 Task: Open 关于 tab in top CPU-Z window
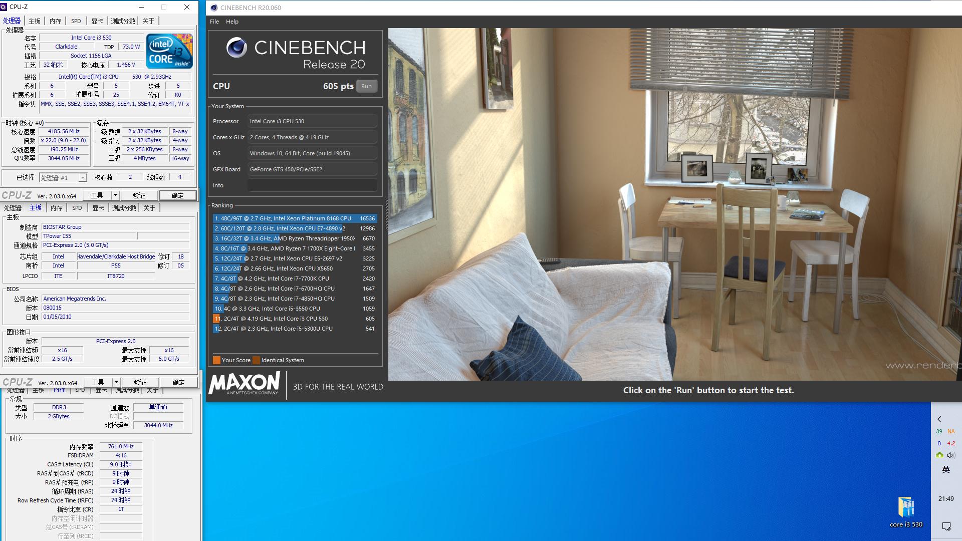coord(148,21)
